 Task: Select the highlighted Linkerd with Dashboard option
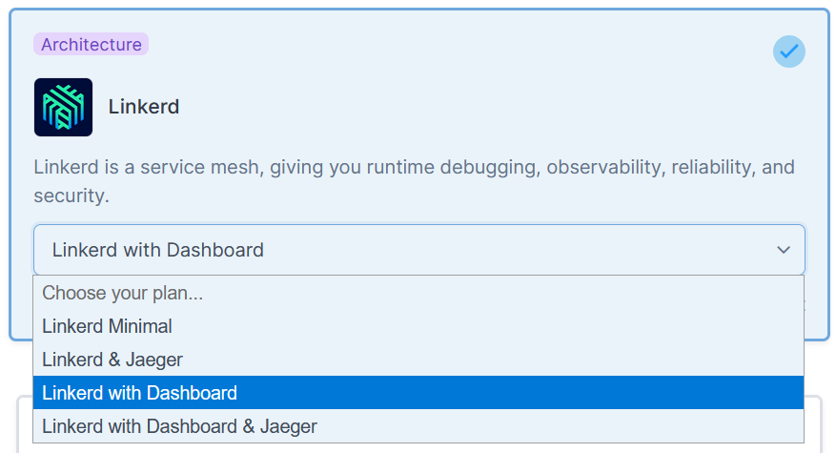point(418,393)
